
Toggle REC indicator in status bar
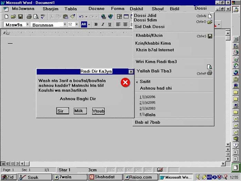click(x=111, y=170)
